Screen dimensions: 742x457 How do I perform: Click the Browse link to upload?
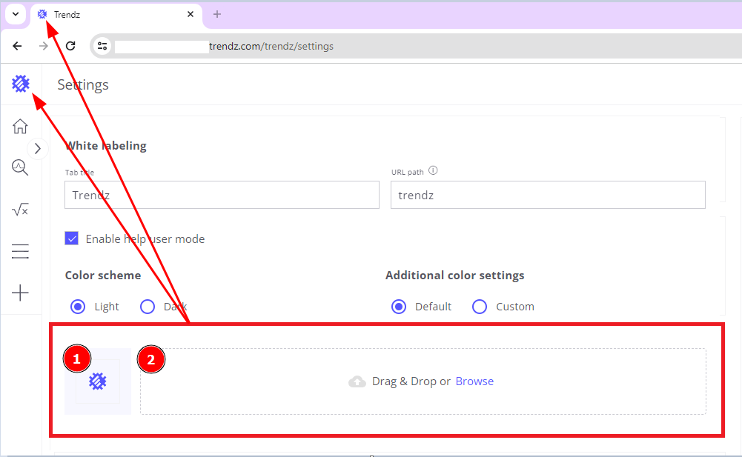[x=474, y=381]
